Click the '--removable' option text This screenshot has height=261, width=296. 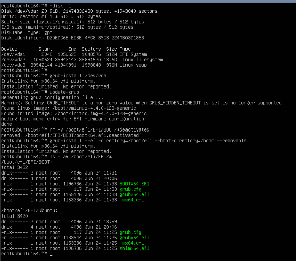(x=231, y=141)
